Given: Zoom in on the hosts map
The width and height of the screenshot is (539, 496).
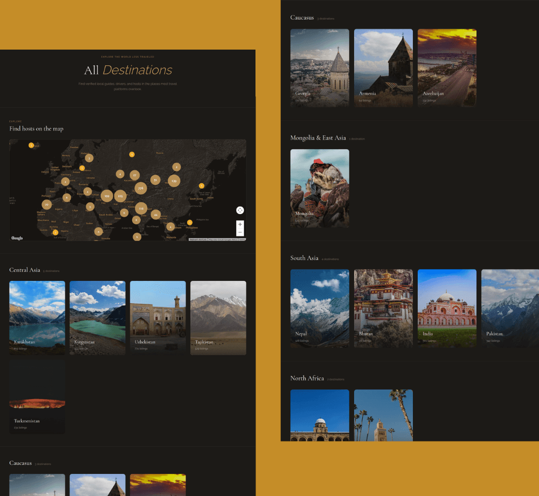Looking at the screenshot, I should [x=240, y=224].
